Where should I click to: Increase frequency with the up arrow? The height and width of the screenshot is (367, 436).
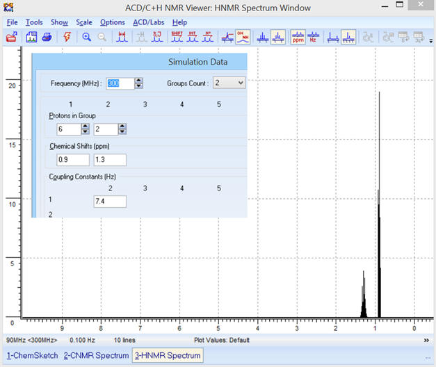coord(138,81)
